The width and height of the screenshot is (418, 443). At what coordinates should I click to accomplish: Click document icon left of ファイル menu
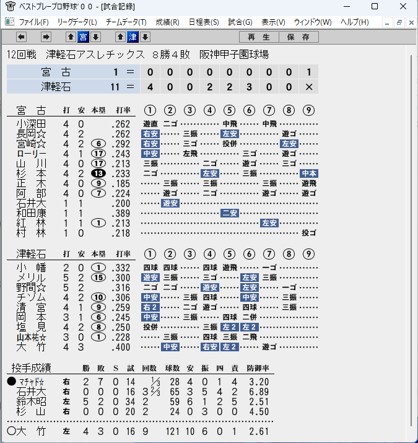tap(10, 22)
